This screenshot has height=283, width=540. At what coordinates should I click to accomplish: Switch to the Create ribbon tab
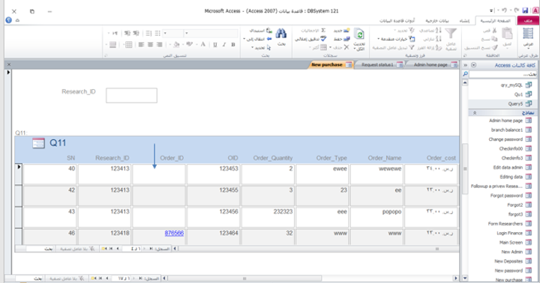click(464, 21)
